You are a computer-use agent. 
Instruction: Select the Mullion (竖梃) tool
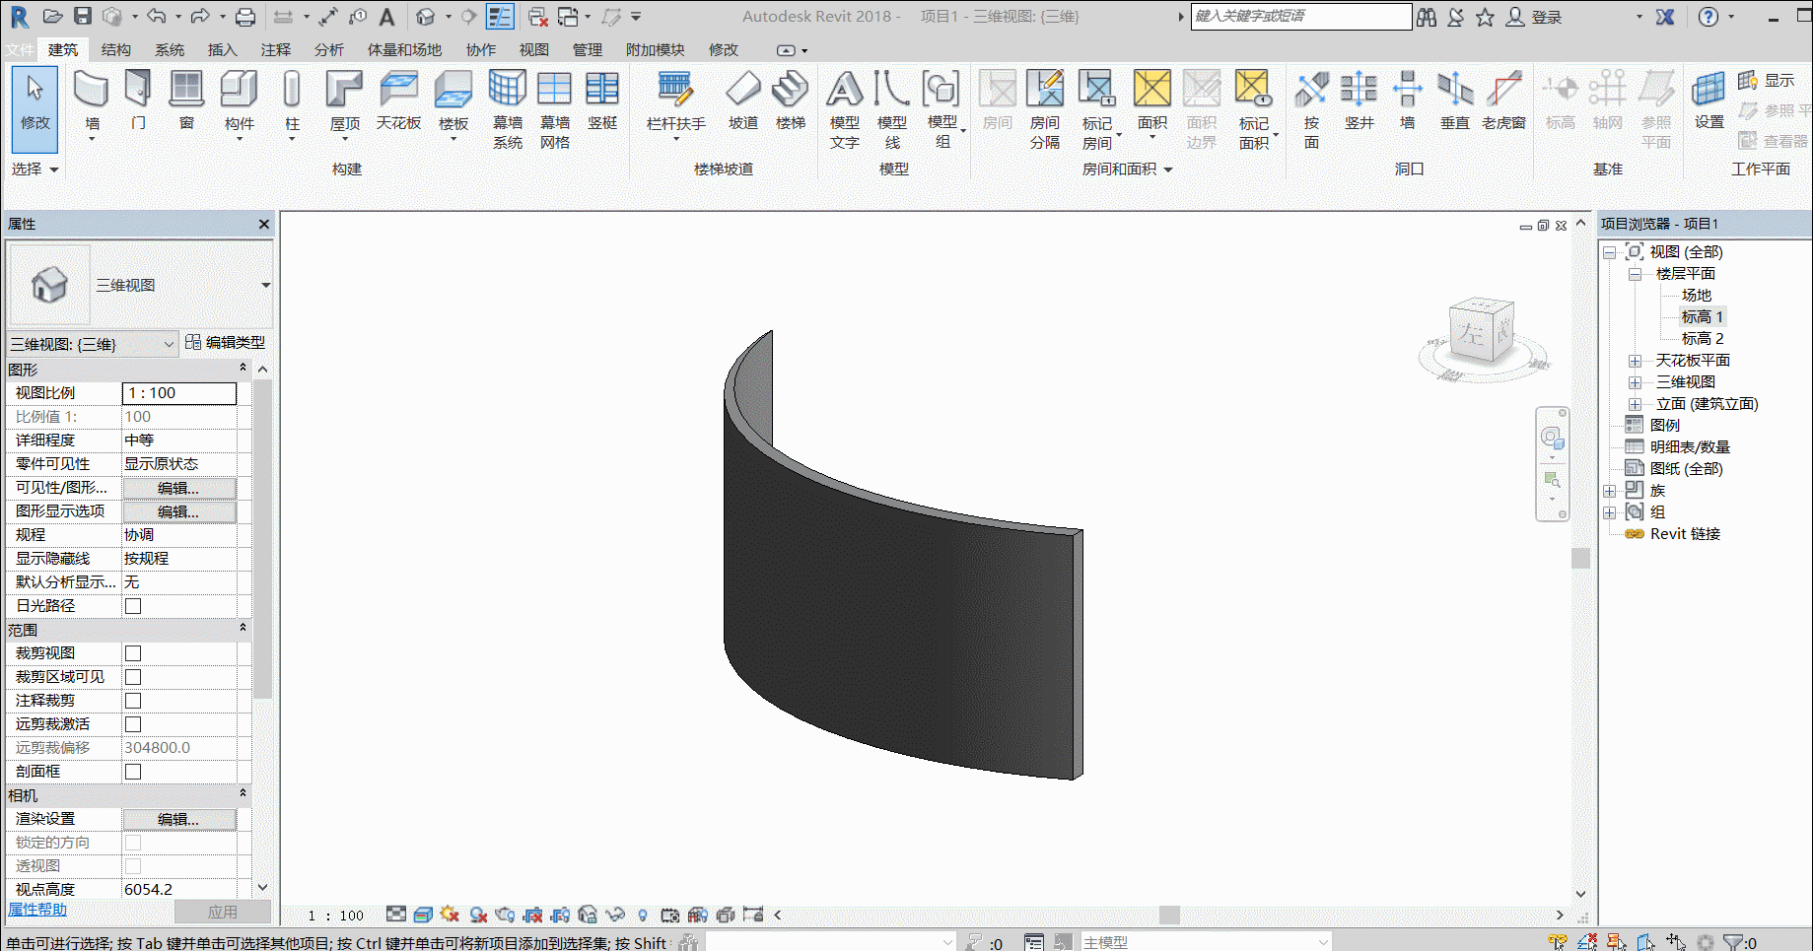(x=602, y=102)
